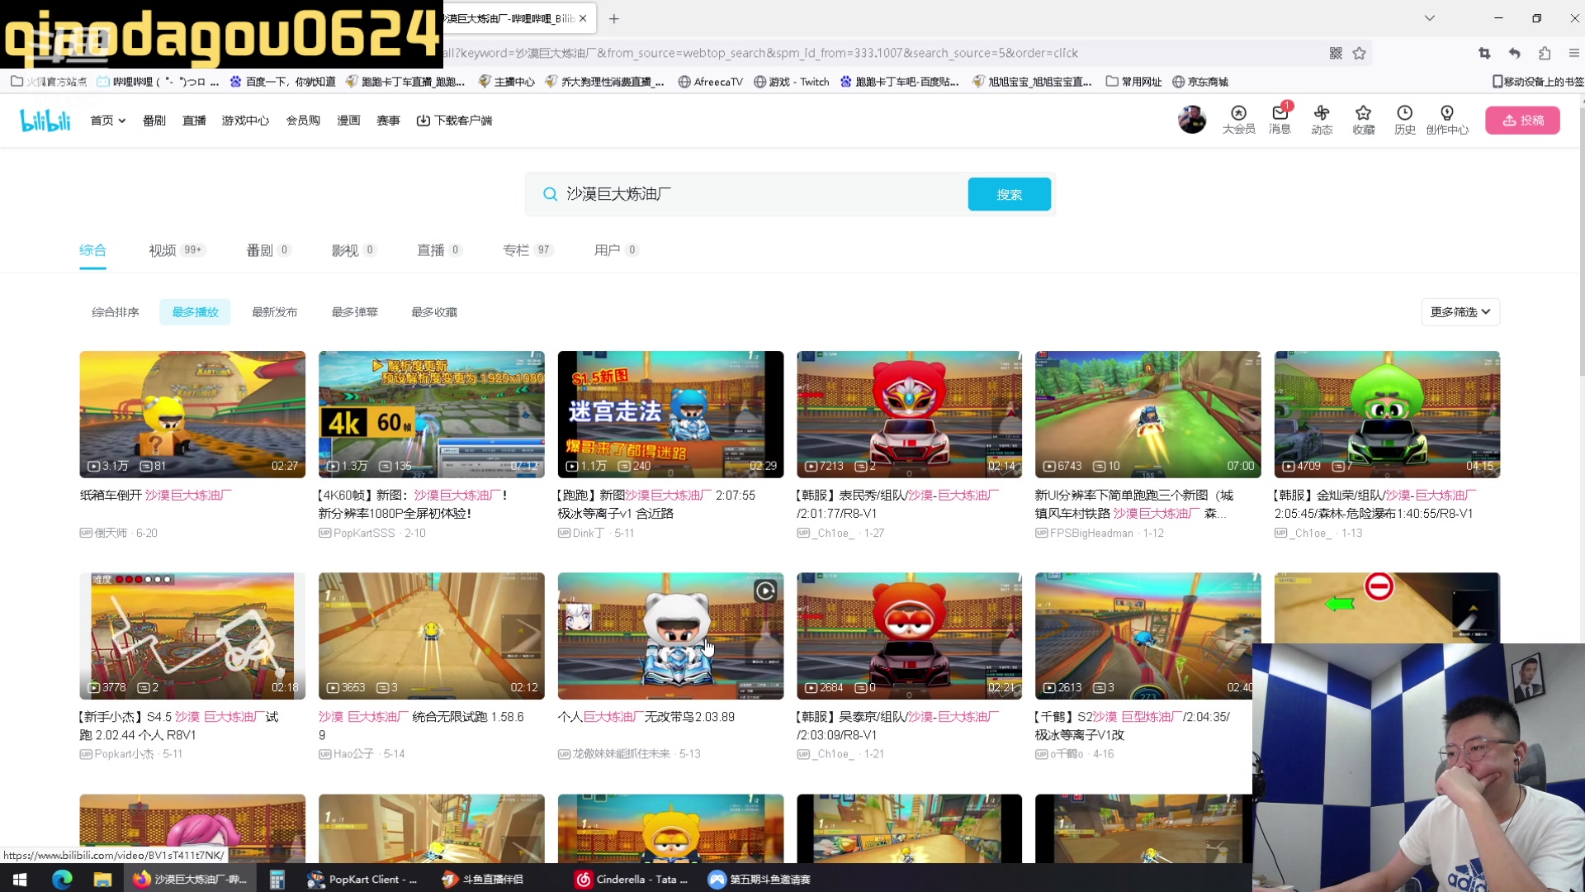The image size is (1585, 892).
Task: Open the 4k 60帧 video thumbnail
Action: click(432, 415)
